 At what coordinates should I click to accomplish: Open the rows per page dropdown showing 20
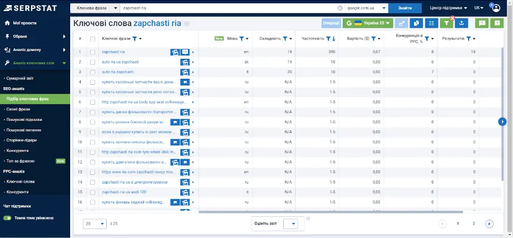click(95, 224)
